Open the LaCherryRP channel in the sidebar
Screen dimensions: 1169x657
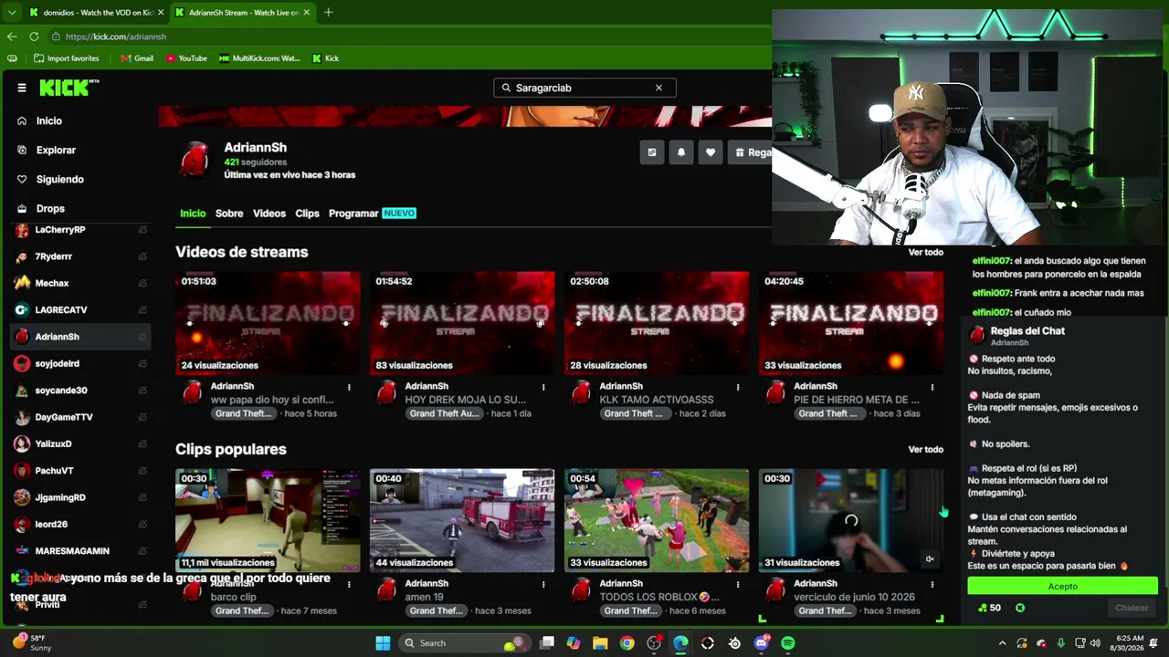pos(80,230)
